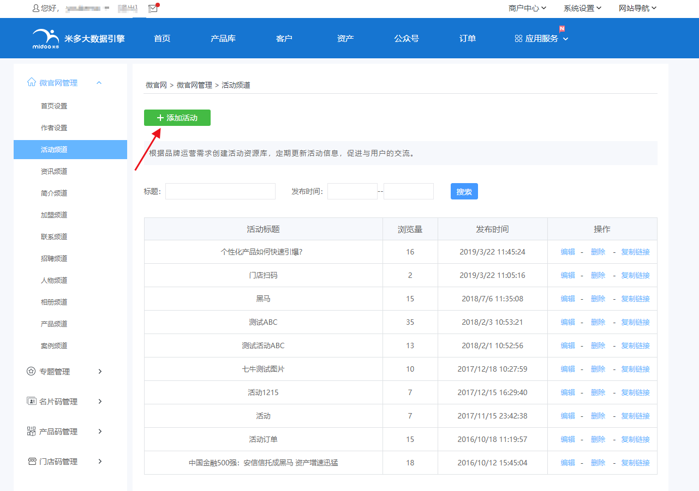Click the mail envelope notification icon
699x491 pixels.
point(153,8)
